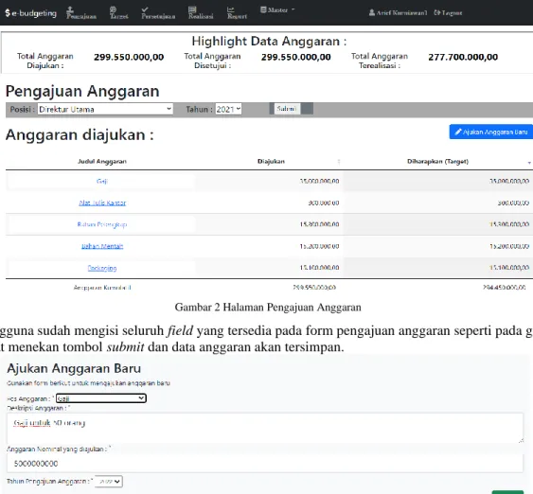Open the Alat Tulis Kantor budget link
The height and width of the screenshot is (494, 533).
coord(102,203)
